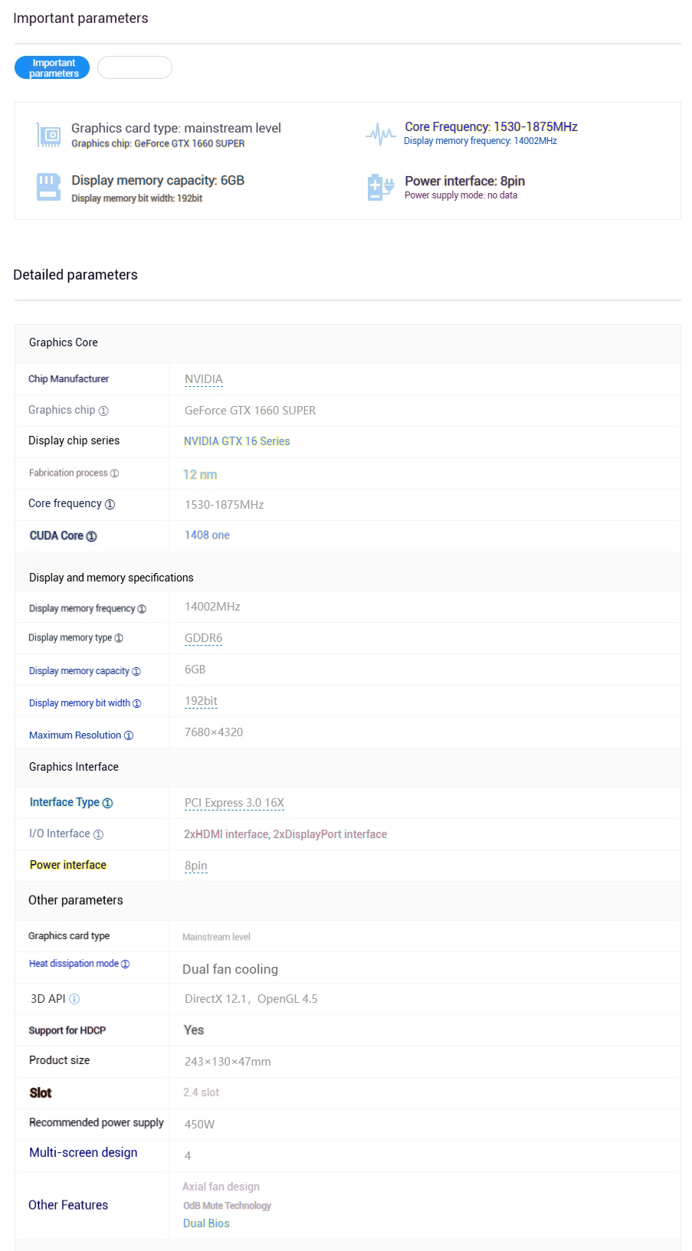
Task: Click the Other parameters section header
Action: [x=76, y=900]
